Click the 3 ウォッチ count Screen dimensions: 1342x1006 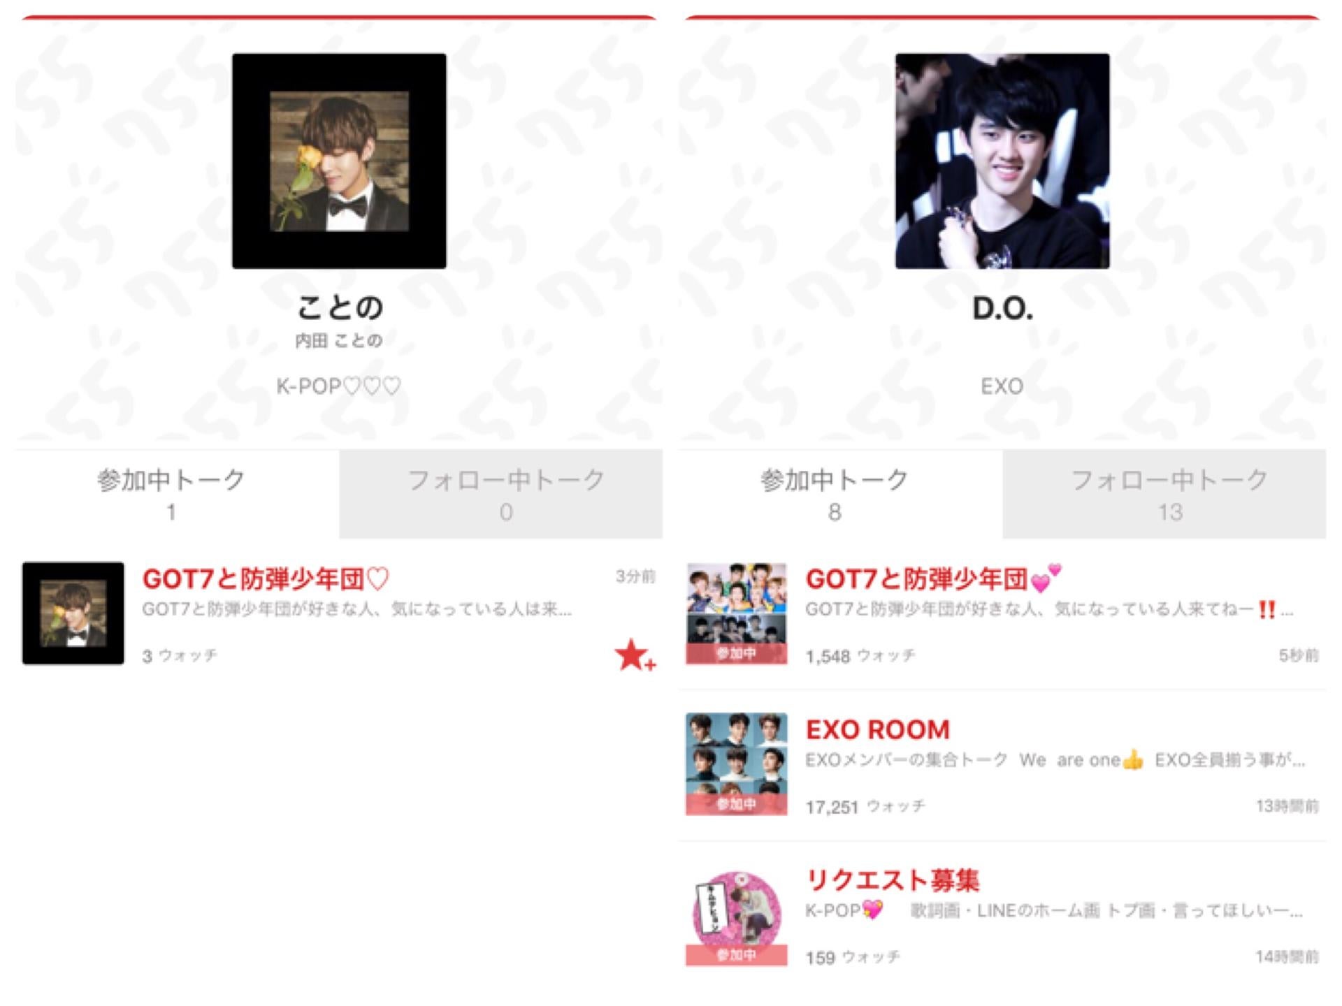pyautogui.click(x=180, y=656)
